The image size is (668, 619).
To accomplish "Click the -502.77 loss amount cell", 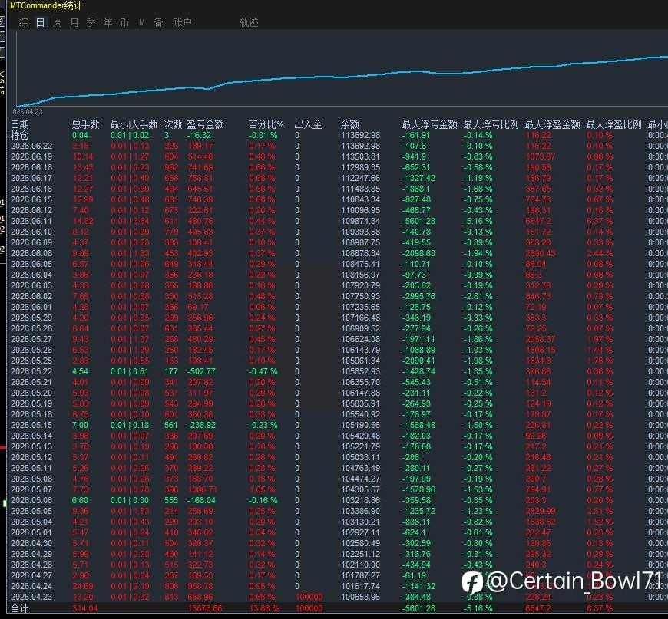I will pos(201,371).
